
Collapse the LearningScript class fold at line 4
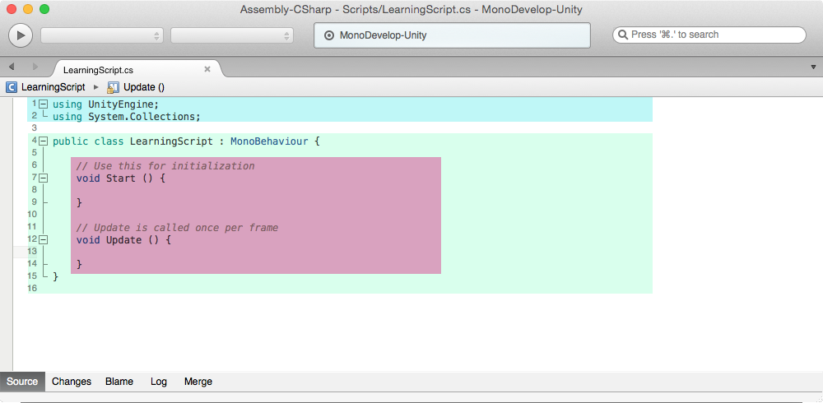click(x=44, y=141)
